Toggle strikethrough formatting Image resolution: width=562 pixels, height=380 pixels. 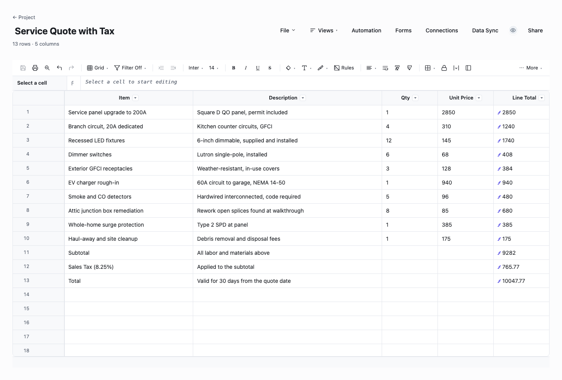270,68
